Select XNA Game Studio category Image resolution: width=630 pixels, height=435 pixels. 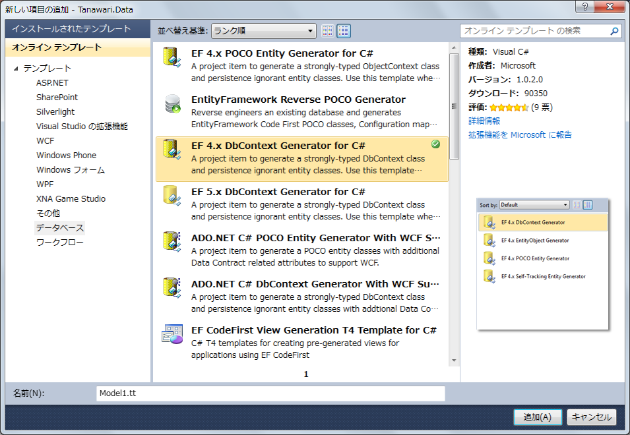click(71, 198)
